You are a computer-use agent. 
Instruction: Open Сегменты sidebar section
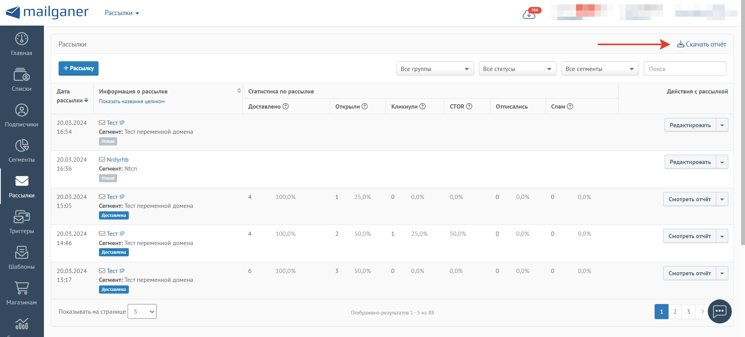coord(22,151)
